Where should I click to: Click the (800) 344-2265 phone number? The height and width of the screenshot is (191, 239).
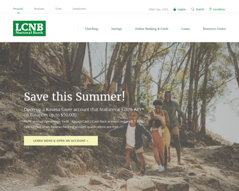click(x=158, y=9)
